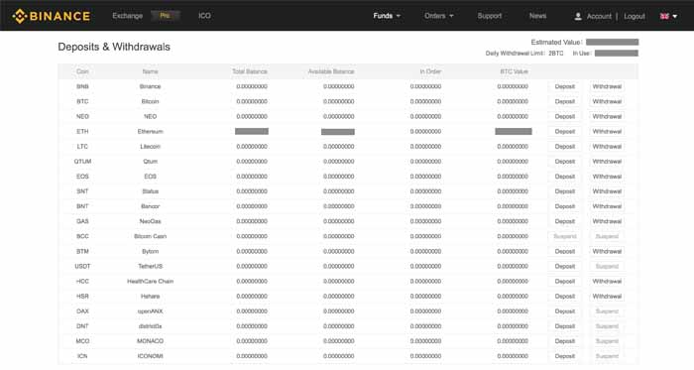The image size is (694, 370).
Task: Click the UK flag language icon
Action: pos(664,16)
